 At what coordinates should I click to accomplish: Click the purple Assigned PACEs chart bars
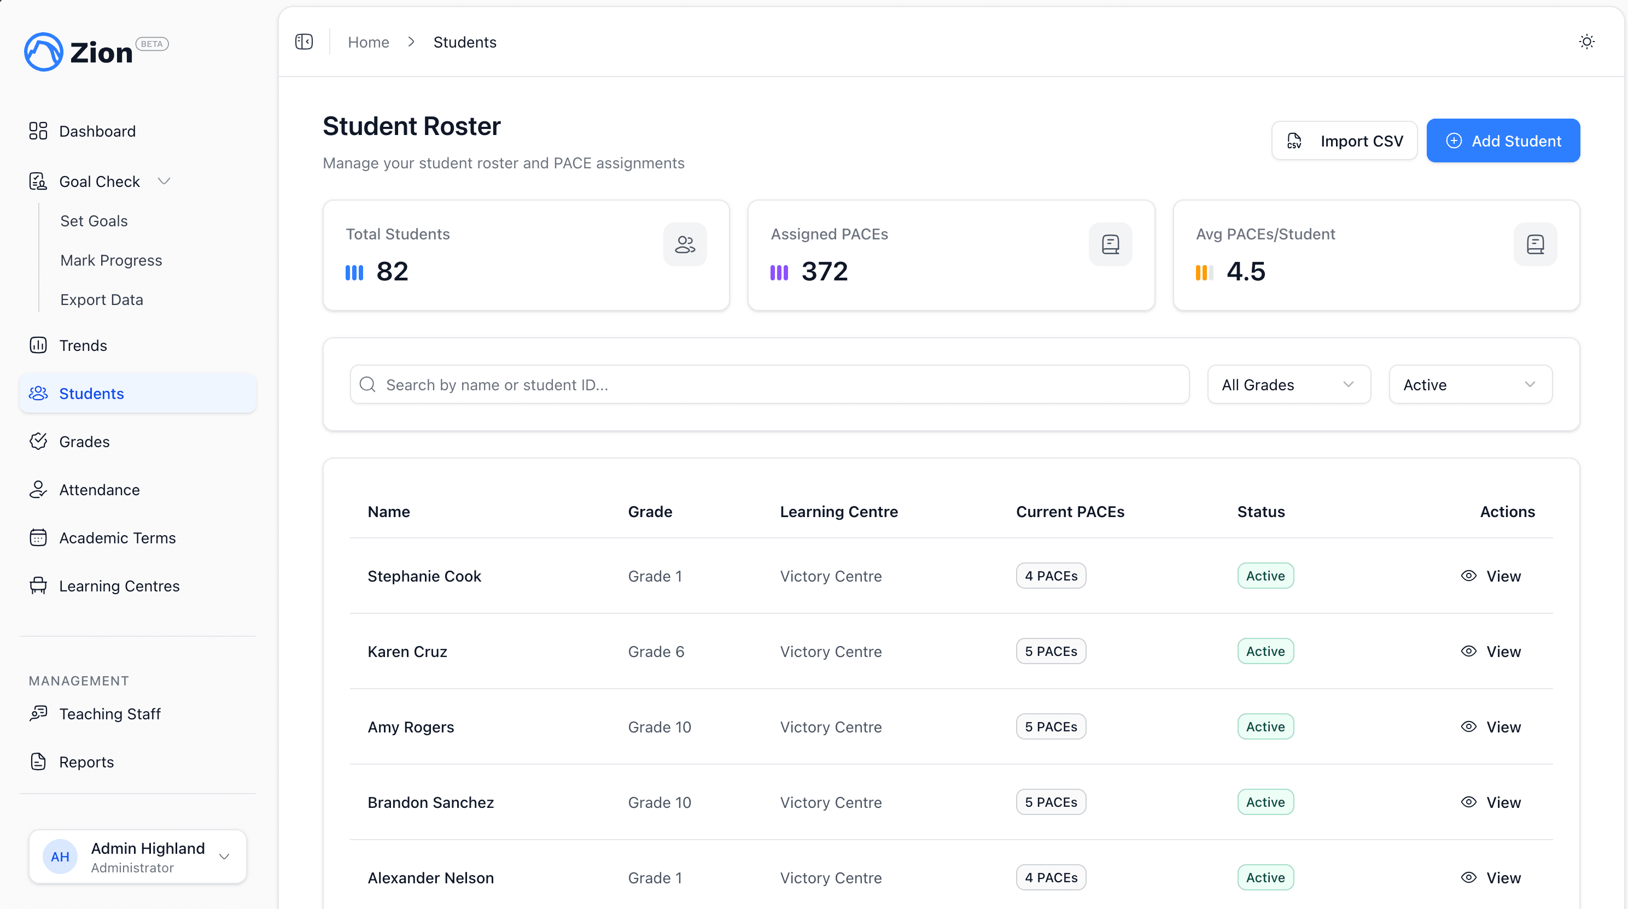click(780, 272)
